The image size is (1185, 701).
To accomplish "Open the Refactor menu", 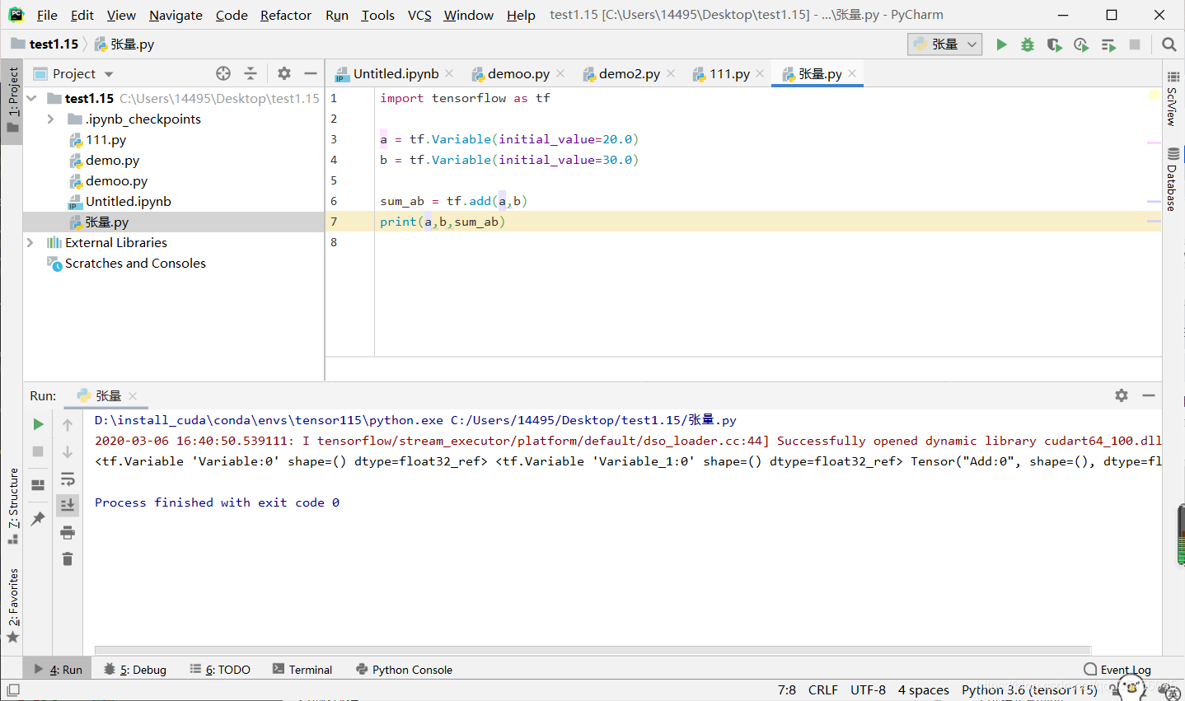I will [x=286, y=15].
